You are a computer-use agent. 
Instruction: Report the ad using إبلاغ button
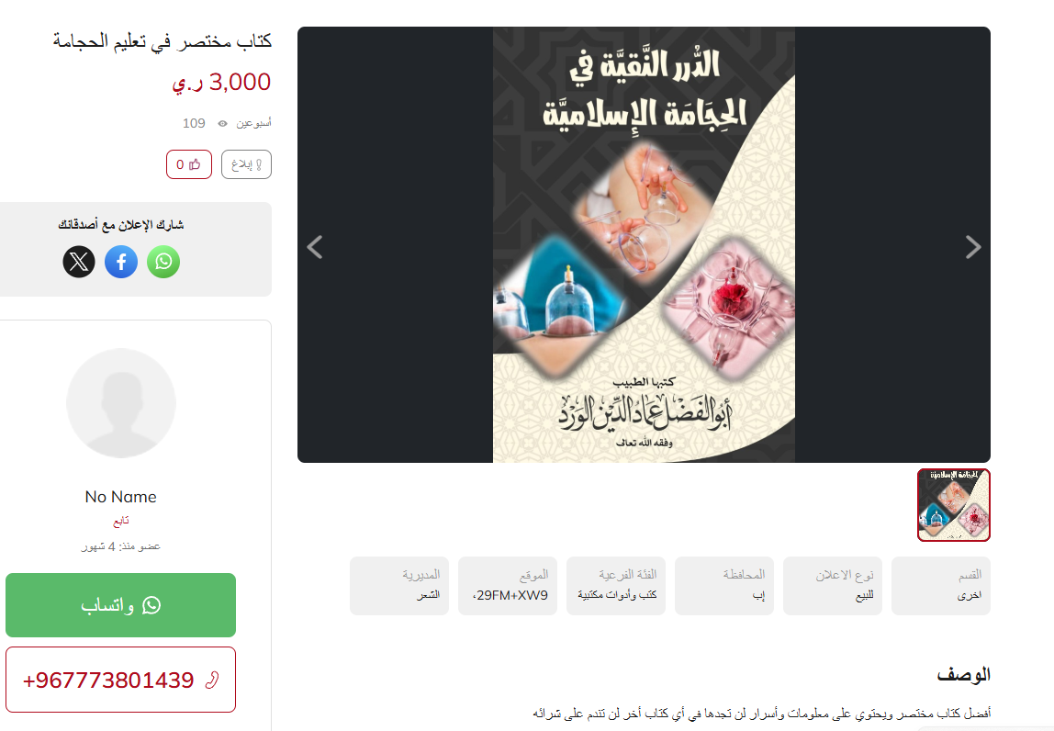click(246, 164)
